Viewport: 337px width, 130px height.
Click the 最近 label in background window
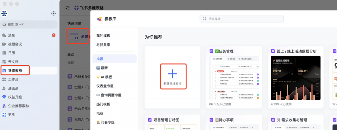click(x=71, y=54)
